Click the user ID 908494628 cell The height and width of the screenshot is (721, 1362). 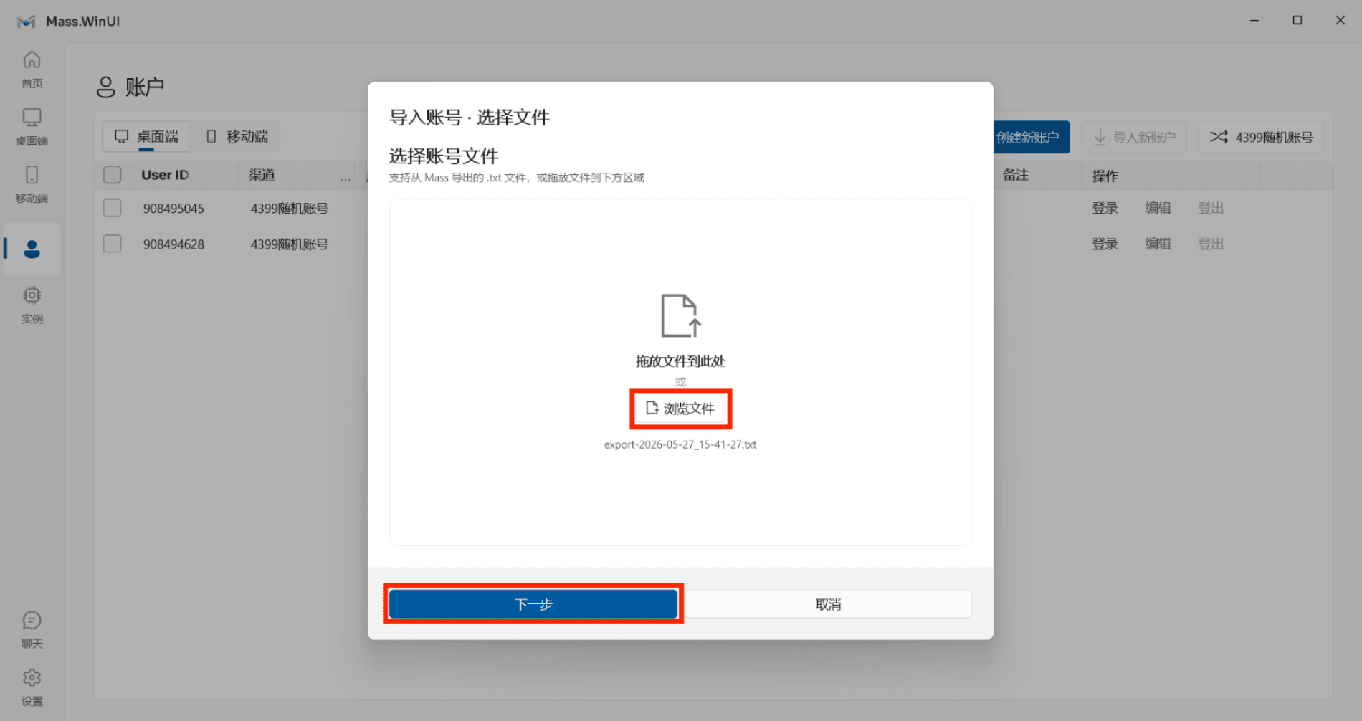pyautogui.click(x=173, y=244)
